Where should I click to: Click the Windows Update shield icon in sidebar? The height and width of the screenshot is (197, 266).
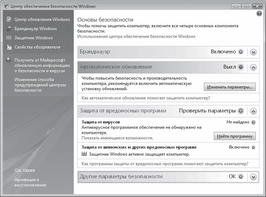point(9,19)
